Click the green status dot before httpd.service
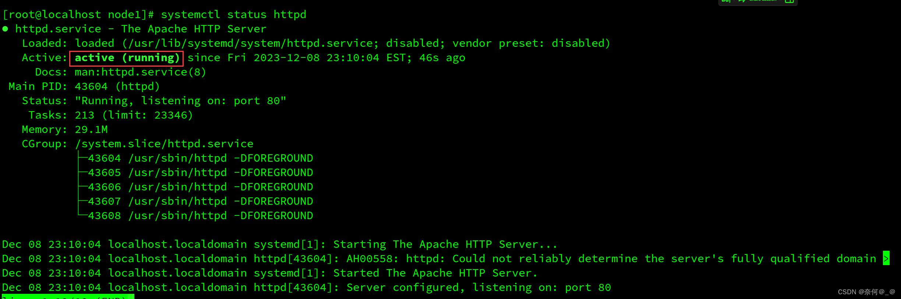901x299 pixels. coord(5,29)
